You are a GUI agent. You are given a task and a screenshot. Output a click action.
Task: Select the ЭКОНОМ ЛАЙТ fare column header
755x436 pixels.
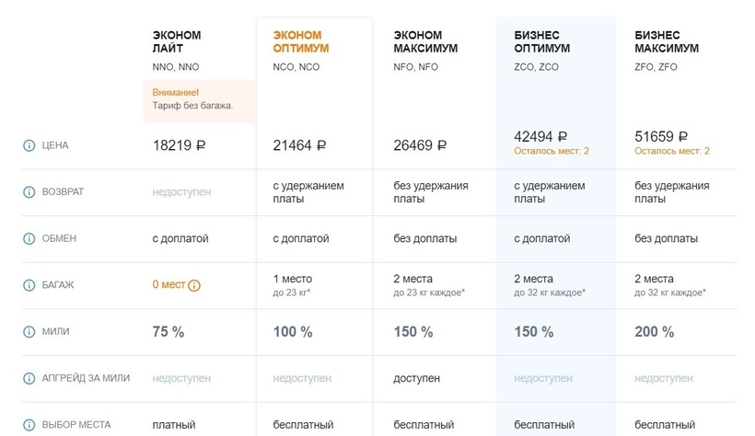tap(177, 41)
